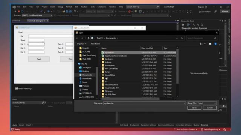Viewport: 241px width, 135px height.
Task: Click the Diagnostic Tools export/output icon
Action: coord(188,25)
